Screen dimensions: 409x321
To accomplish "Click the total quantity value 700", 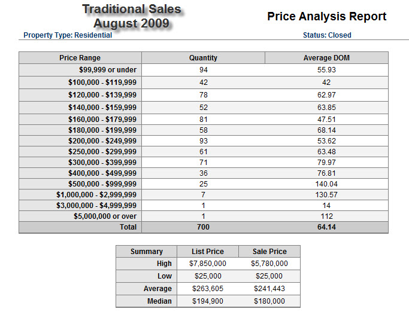I will pos(203,227).
